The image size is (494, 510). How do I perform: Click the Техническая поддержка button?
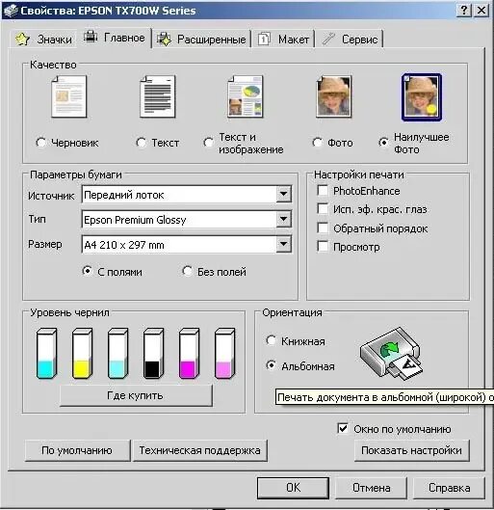200,450
